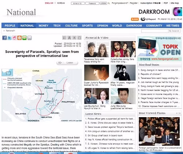Share article via Facebook icon
The width and height of the screenshot is (183, 154).
[x=4, y=38]
